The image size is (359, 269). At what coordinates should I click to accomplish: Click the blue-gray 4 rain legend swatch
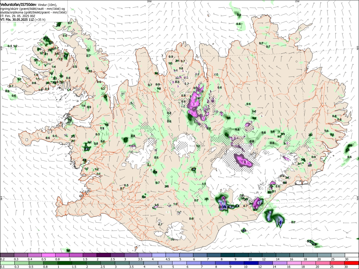tap(150, 263)
